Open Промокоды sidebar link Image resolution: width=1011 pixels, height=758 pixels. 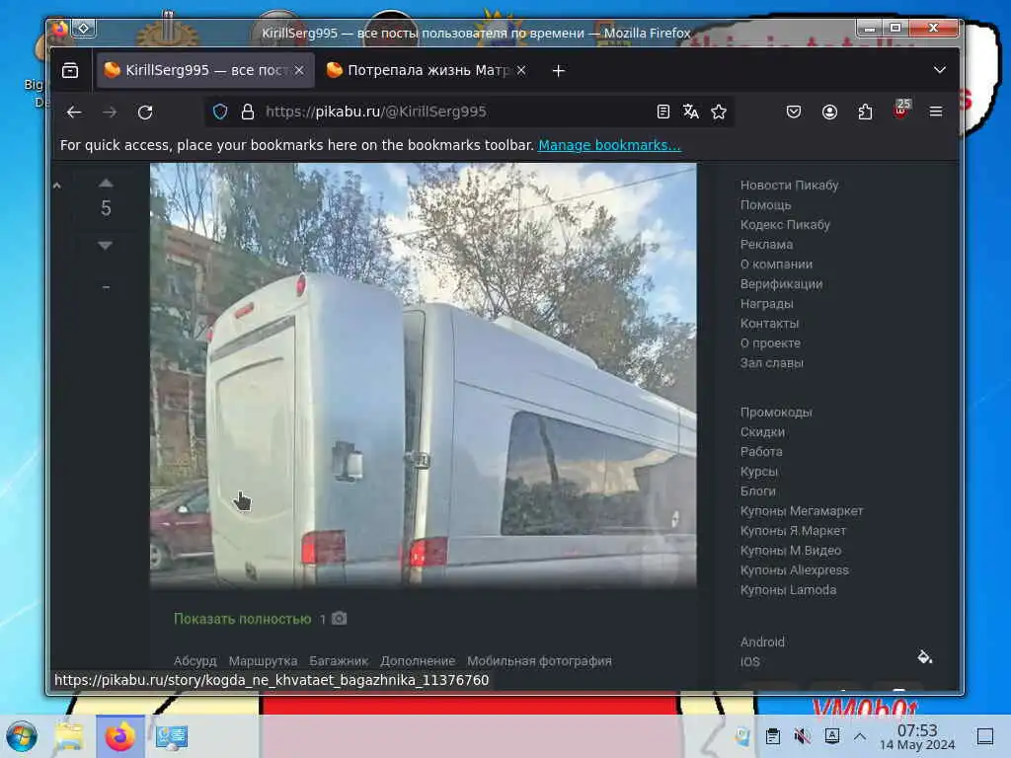tap(776, 413)
